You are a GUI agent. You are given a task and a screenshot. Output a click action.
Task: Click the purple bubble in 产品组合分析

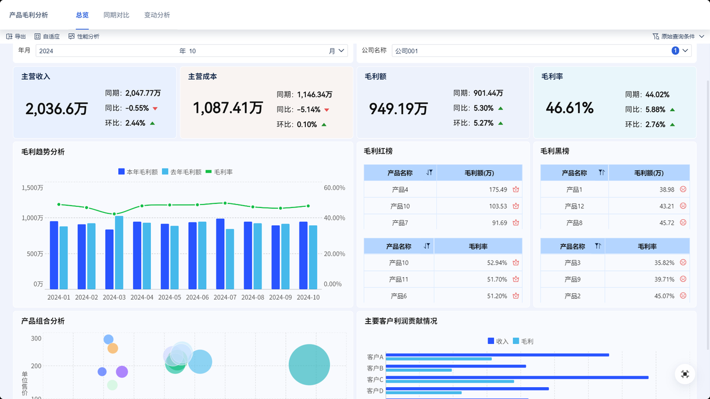point(122,372)
